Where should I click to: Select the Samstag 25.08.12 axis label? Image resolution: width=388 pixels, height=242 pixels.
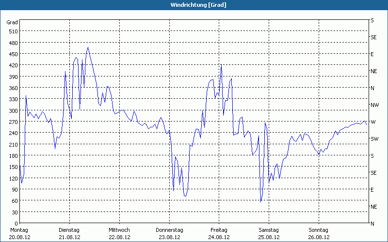coord(269,234)
